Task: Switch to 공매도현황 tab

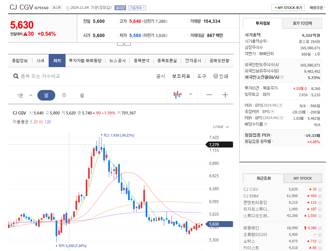Action: coord(219,61)
